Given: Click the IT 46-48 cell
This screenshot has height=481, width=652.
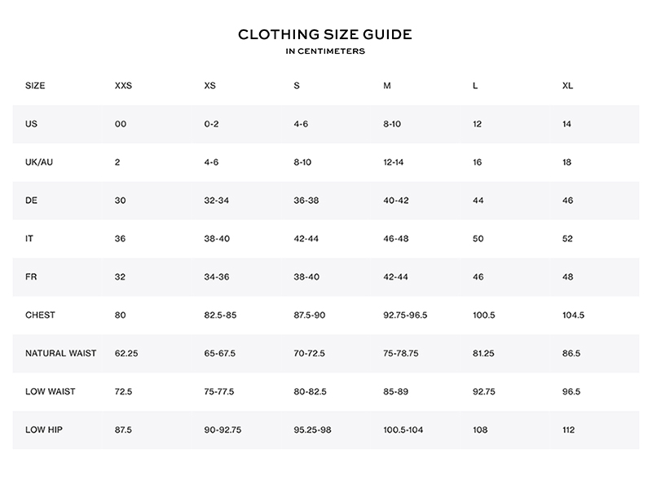Looking at the screenshot, I should 395,239.
